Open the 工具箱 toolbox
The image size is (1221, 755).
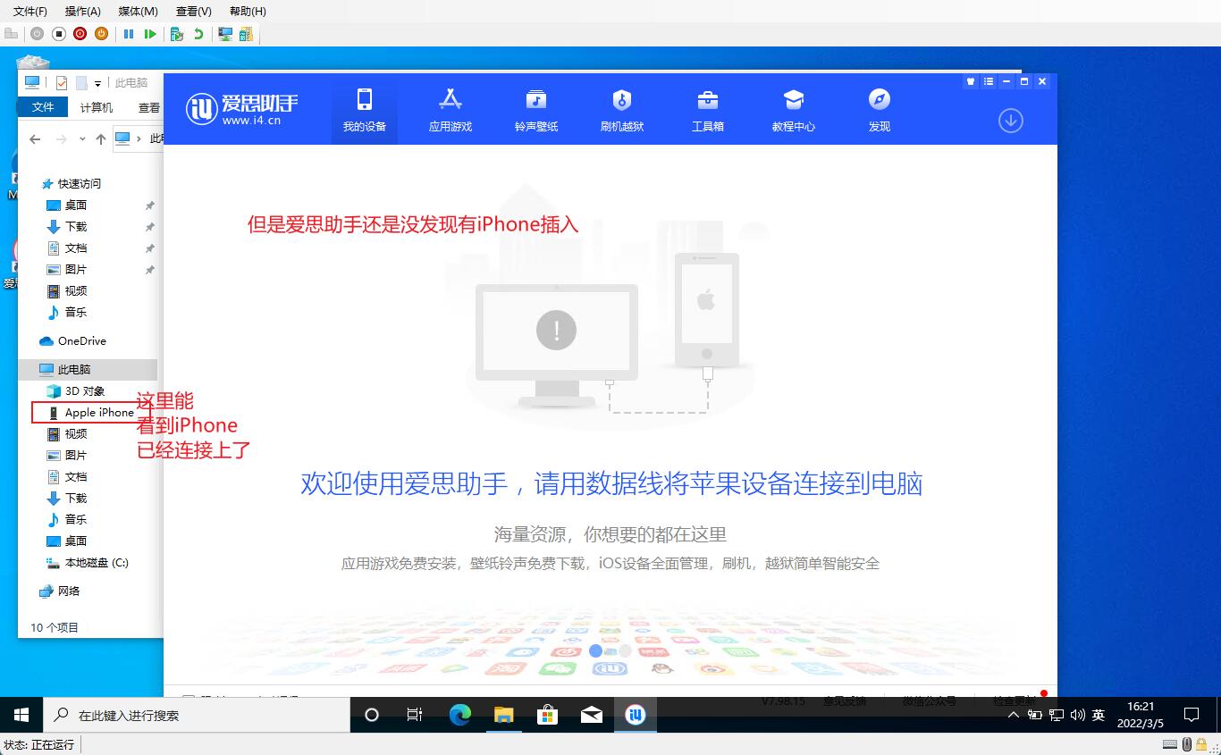(x=707, y=110)
